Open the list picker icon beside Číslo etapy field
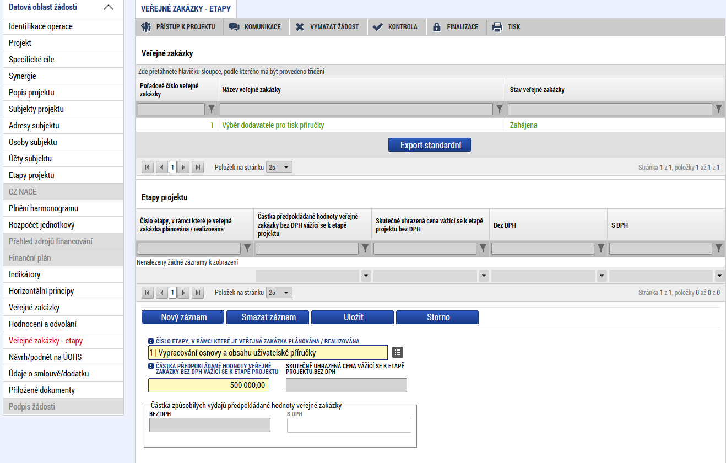This screenshot has width=726, height=463. [397, 352]
